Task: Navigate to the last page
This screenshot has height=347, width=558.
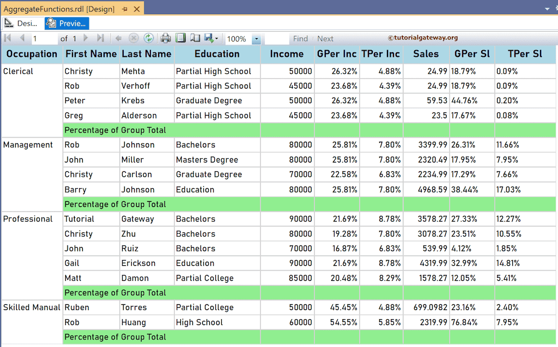Action: (99, 38)
